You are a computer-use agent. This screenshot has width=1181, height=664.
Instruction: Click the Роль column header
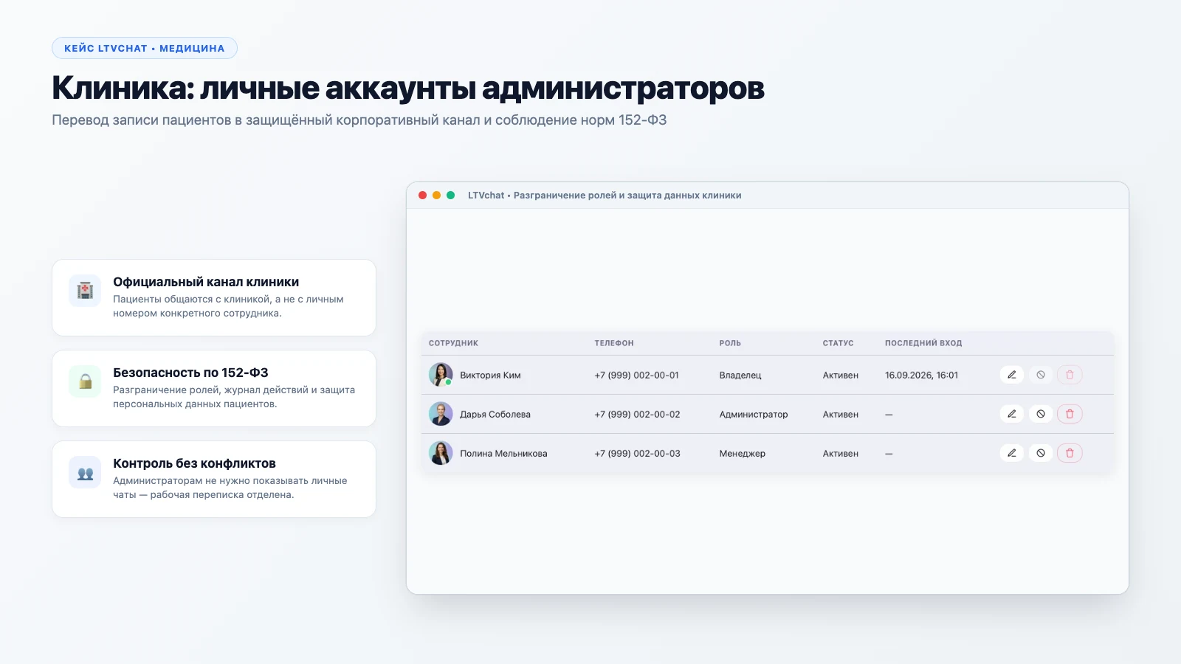tap(730, 343)
